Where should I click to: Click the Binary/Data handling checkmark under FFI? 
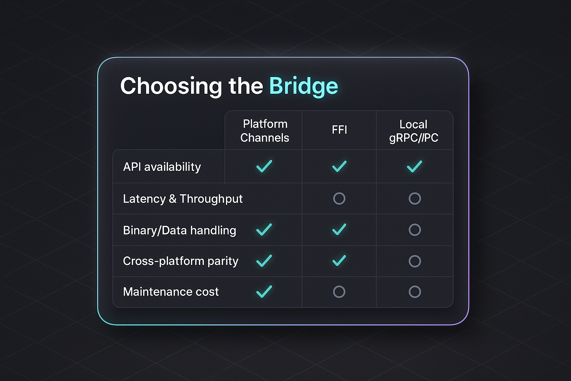pyautogui.click(x=339, y=229)
